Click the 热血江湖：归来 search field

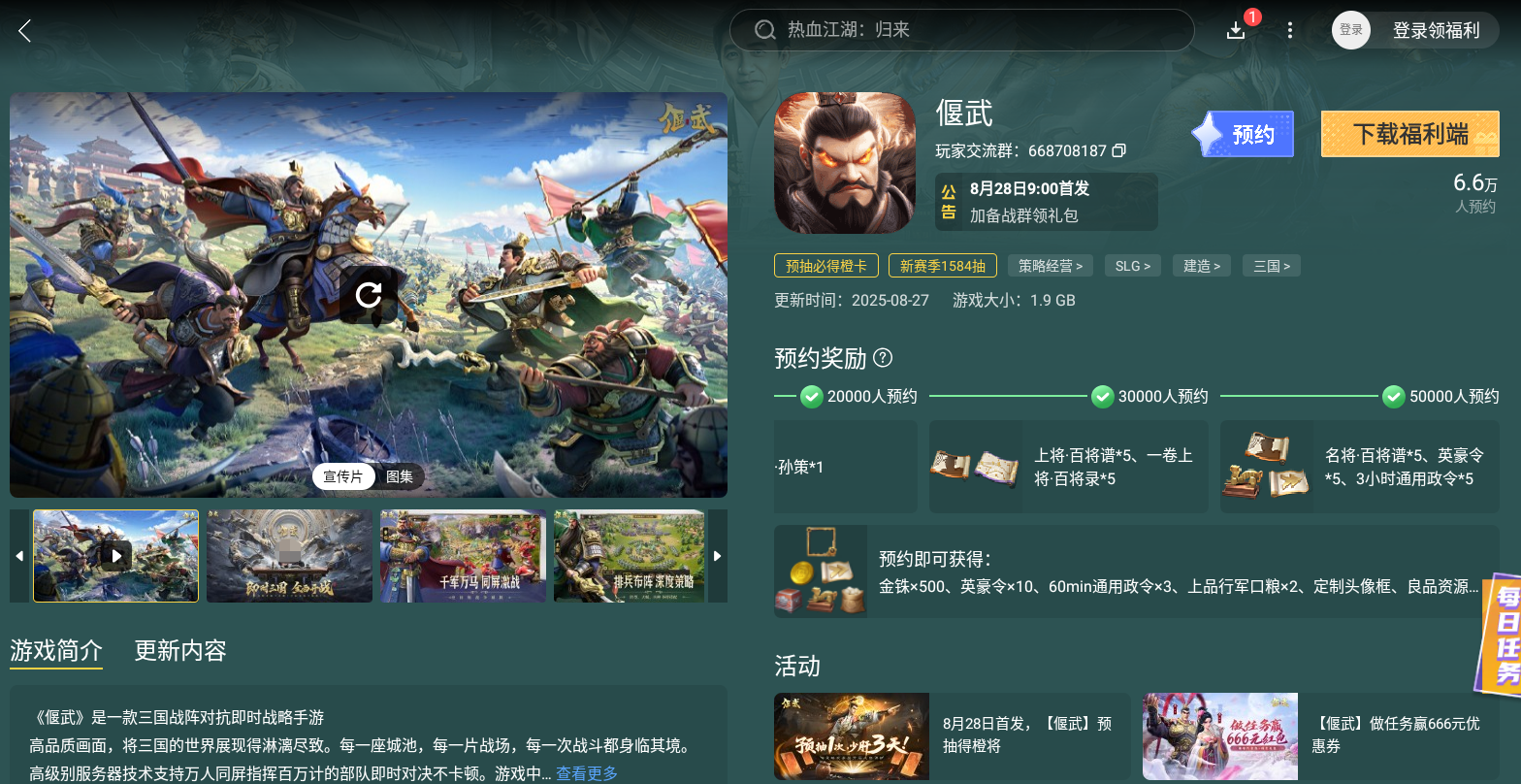point(961,30)
